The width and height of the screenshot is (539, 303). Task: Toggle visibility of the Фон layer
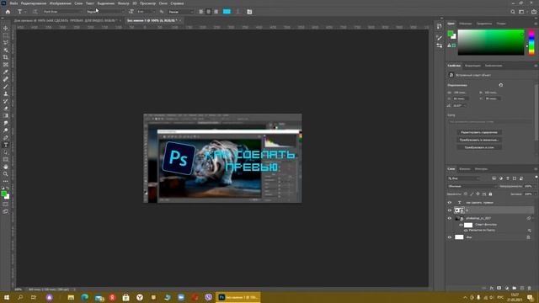point(450,237)
